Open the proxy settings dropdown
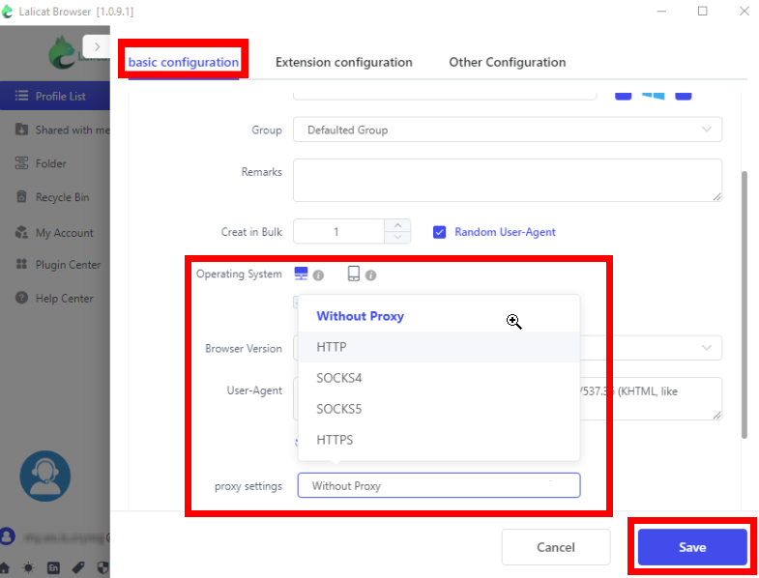Viewport: 759px width, 578px height. tap(439, 485)
